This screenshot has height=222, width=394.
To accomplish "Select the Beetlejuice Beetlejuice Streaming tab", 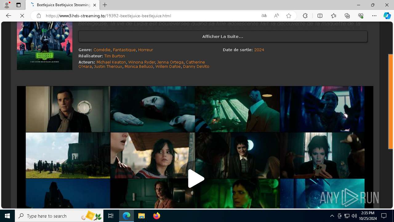I will click(x=62, y=5).
